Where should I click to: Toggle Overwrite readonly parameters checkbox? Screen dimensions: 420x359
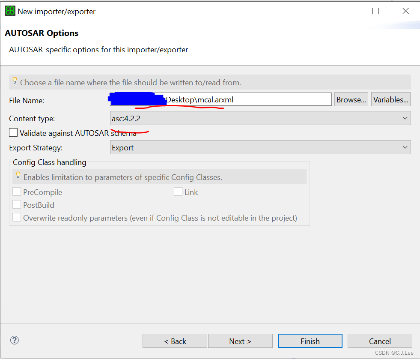(x=17, y=218)
